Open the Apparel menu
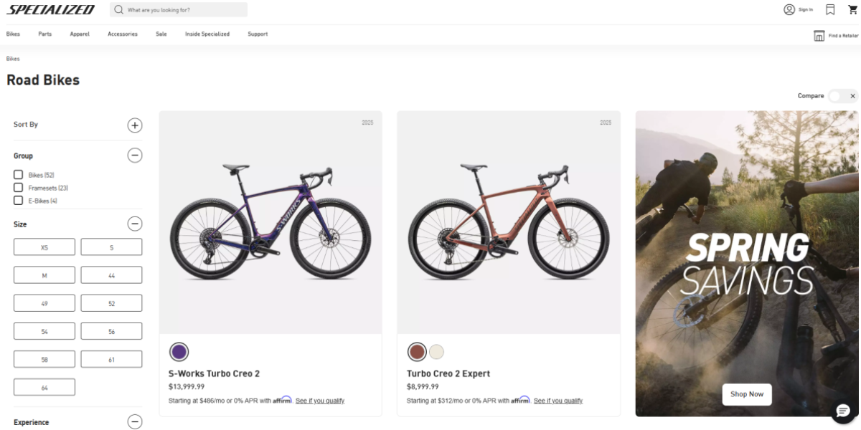 80,34
